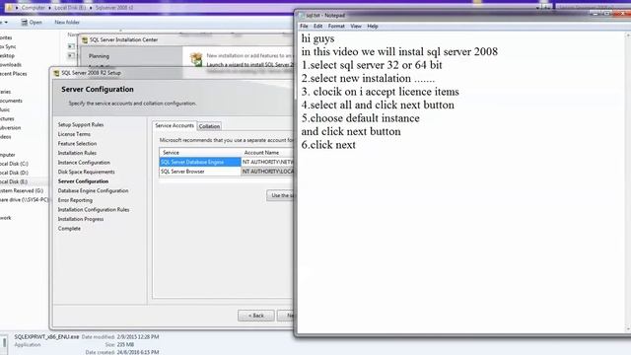Click Instance Configuration step
The width and height of the screenshot is (631, 355).
pyautogui.click(x=84, y=163)
